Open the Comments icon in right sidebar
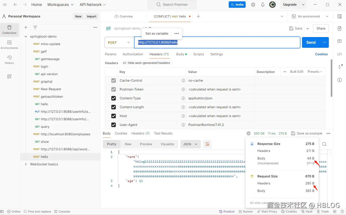The width and height of the screenshot is (346, 215). click(340, 41)
